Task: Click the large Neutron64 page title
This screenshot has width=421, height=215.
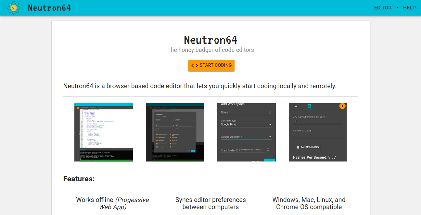Action: tap(210, 40)
